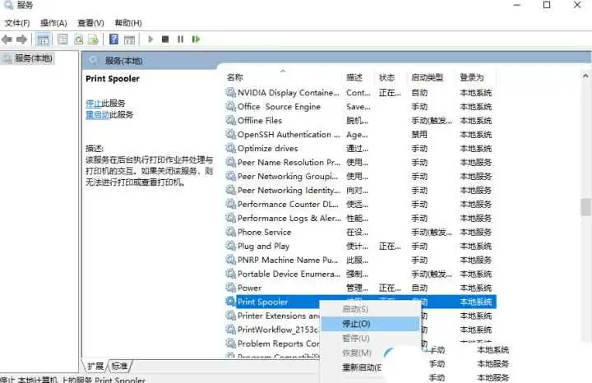592x383 pixels.
Task: Choose 停止(O) in the context menu
Action: tap(356, 324)
